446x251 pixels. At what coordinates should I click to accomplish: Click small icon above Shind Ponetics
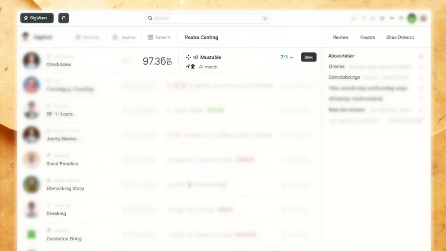coord(48,156)
